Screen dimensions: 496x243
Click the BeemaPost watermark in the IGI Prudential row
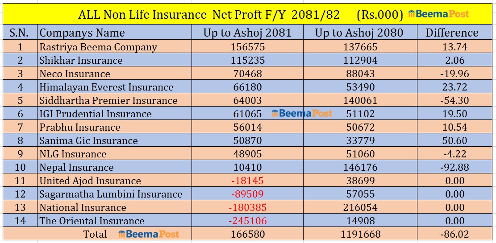coord(302,113)
